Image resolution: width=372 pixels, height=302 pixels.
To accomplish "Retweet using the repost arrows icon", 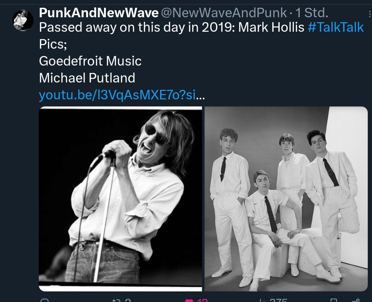I will pyautogui.click(x=116, y=301).
